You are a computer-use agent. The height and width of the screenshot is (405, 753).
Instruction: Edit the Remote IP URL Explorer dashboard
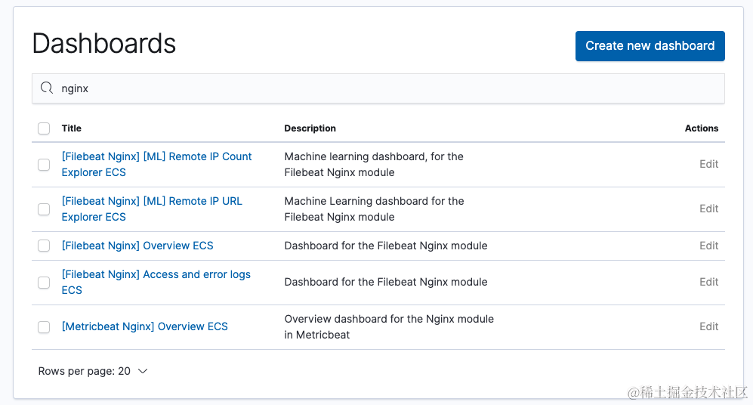(708, 209)
